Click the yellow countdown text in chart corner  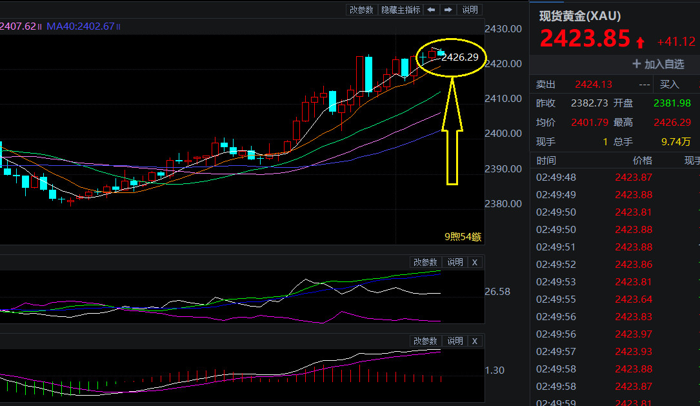click(x=463, y=237)
